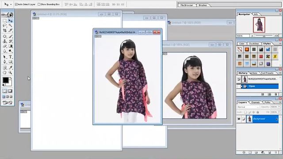Select the Clone Stamp tool
This screenshot has height=159, width=283.
5,41
